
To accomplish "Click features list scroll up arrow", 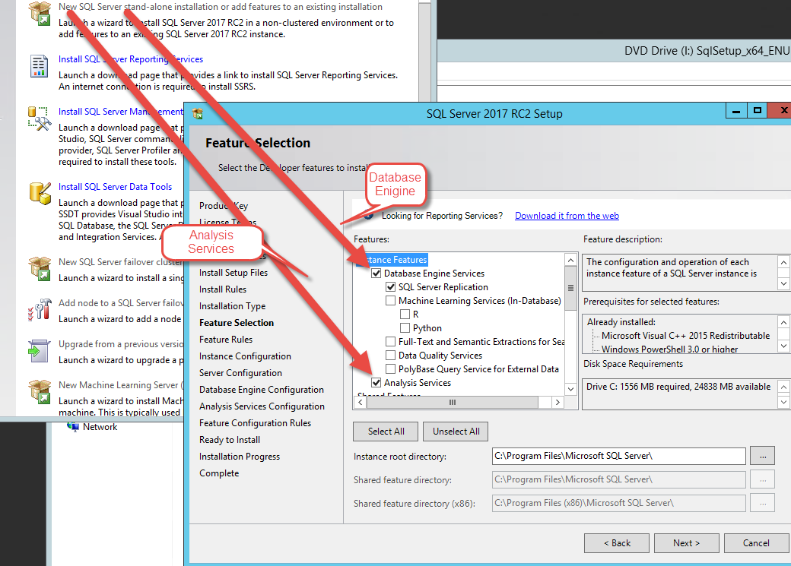I will click(570, 261).
